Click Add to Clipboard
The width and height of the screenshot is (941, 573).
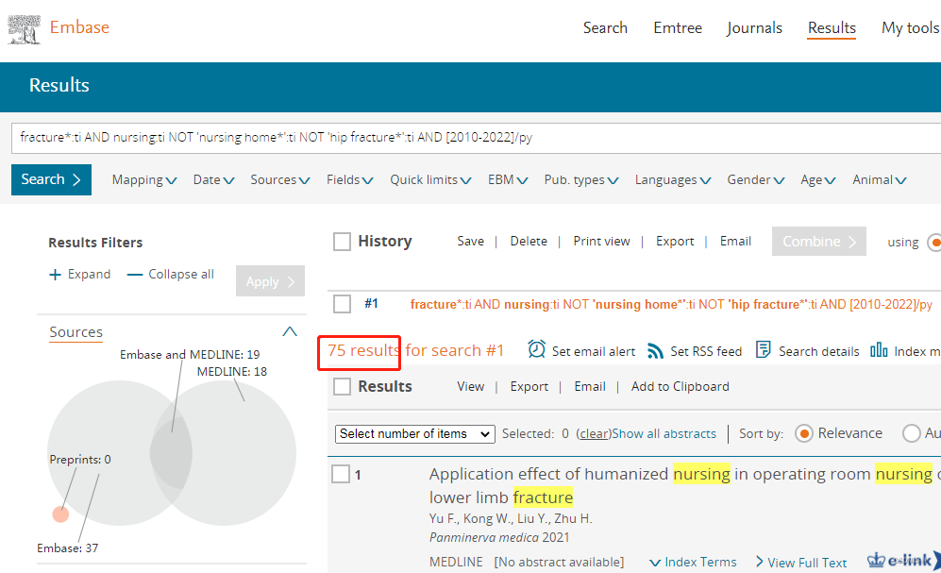pos(680,386)
